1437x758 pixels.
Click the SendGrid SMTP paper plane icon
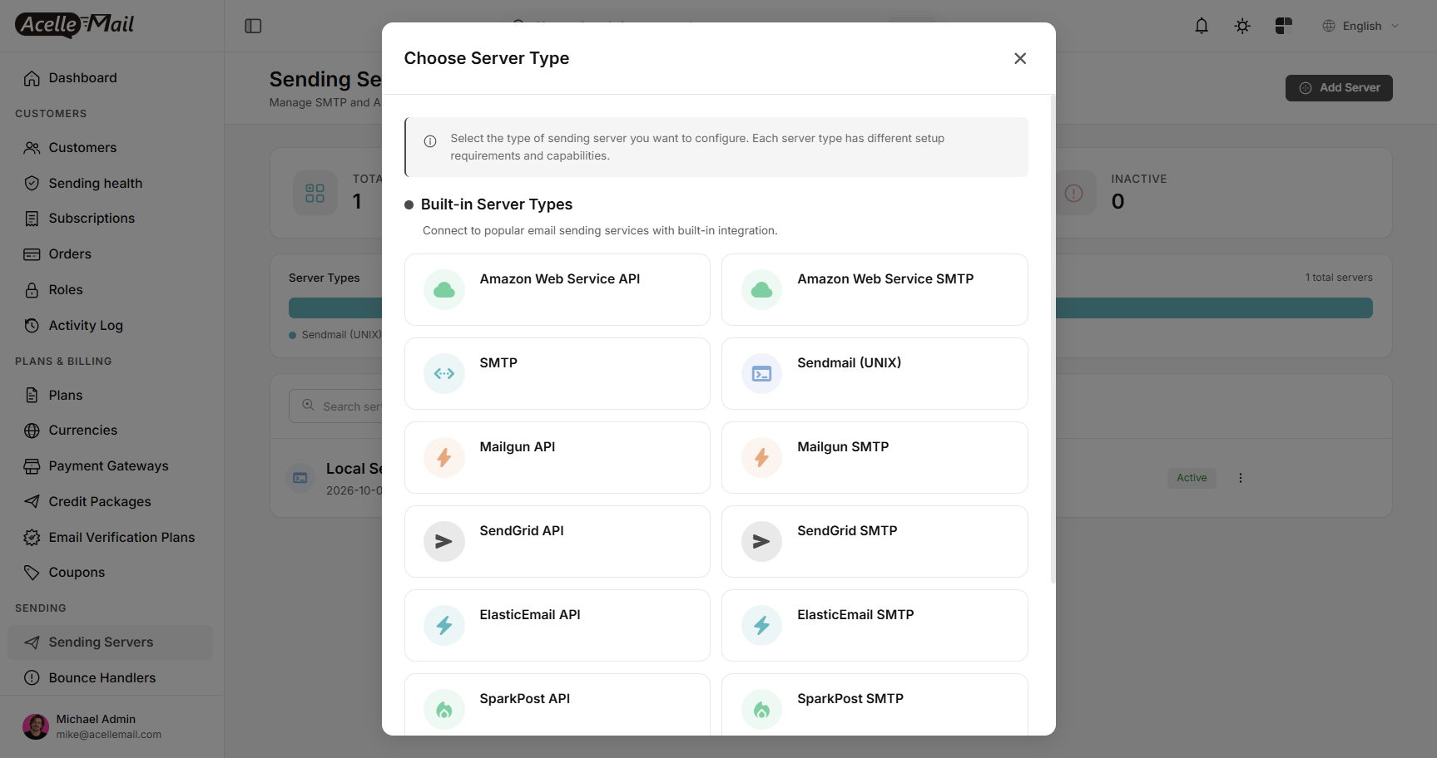(761, 542)
